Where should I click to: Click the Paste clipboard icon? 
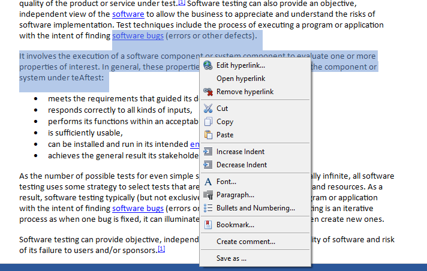pyautogui.click(x=208, y=135)
